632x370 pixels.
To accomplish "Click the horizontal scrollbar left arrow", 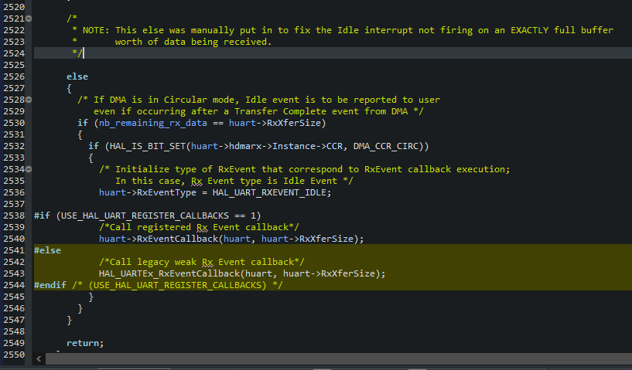I will pyautogui.click(x=39, y=358).
